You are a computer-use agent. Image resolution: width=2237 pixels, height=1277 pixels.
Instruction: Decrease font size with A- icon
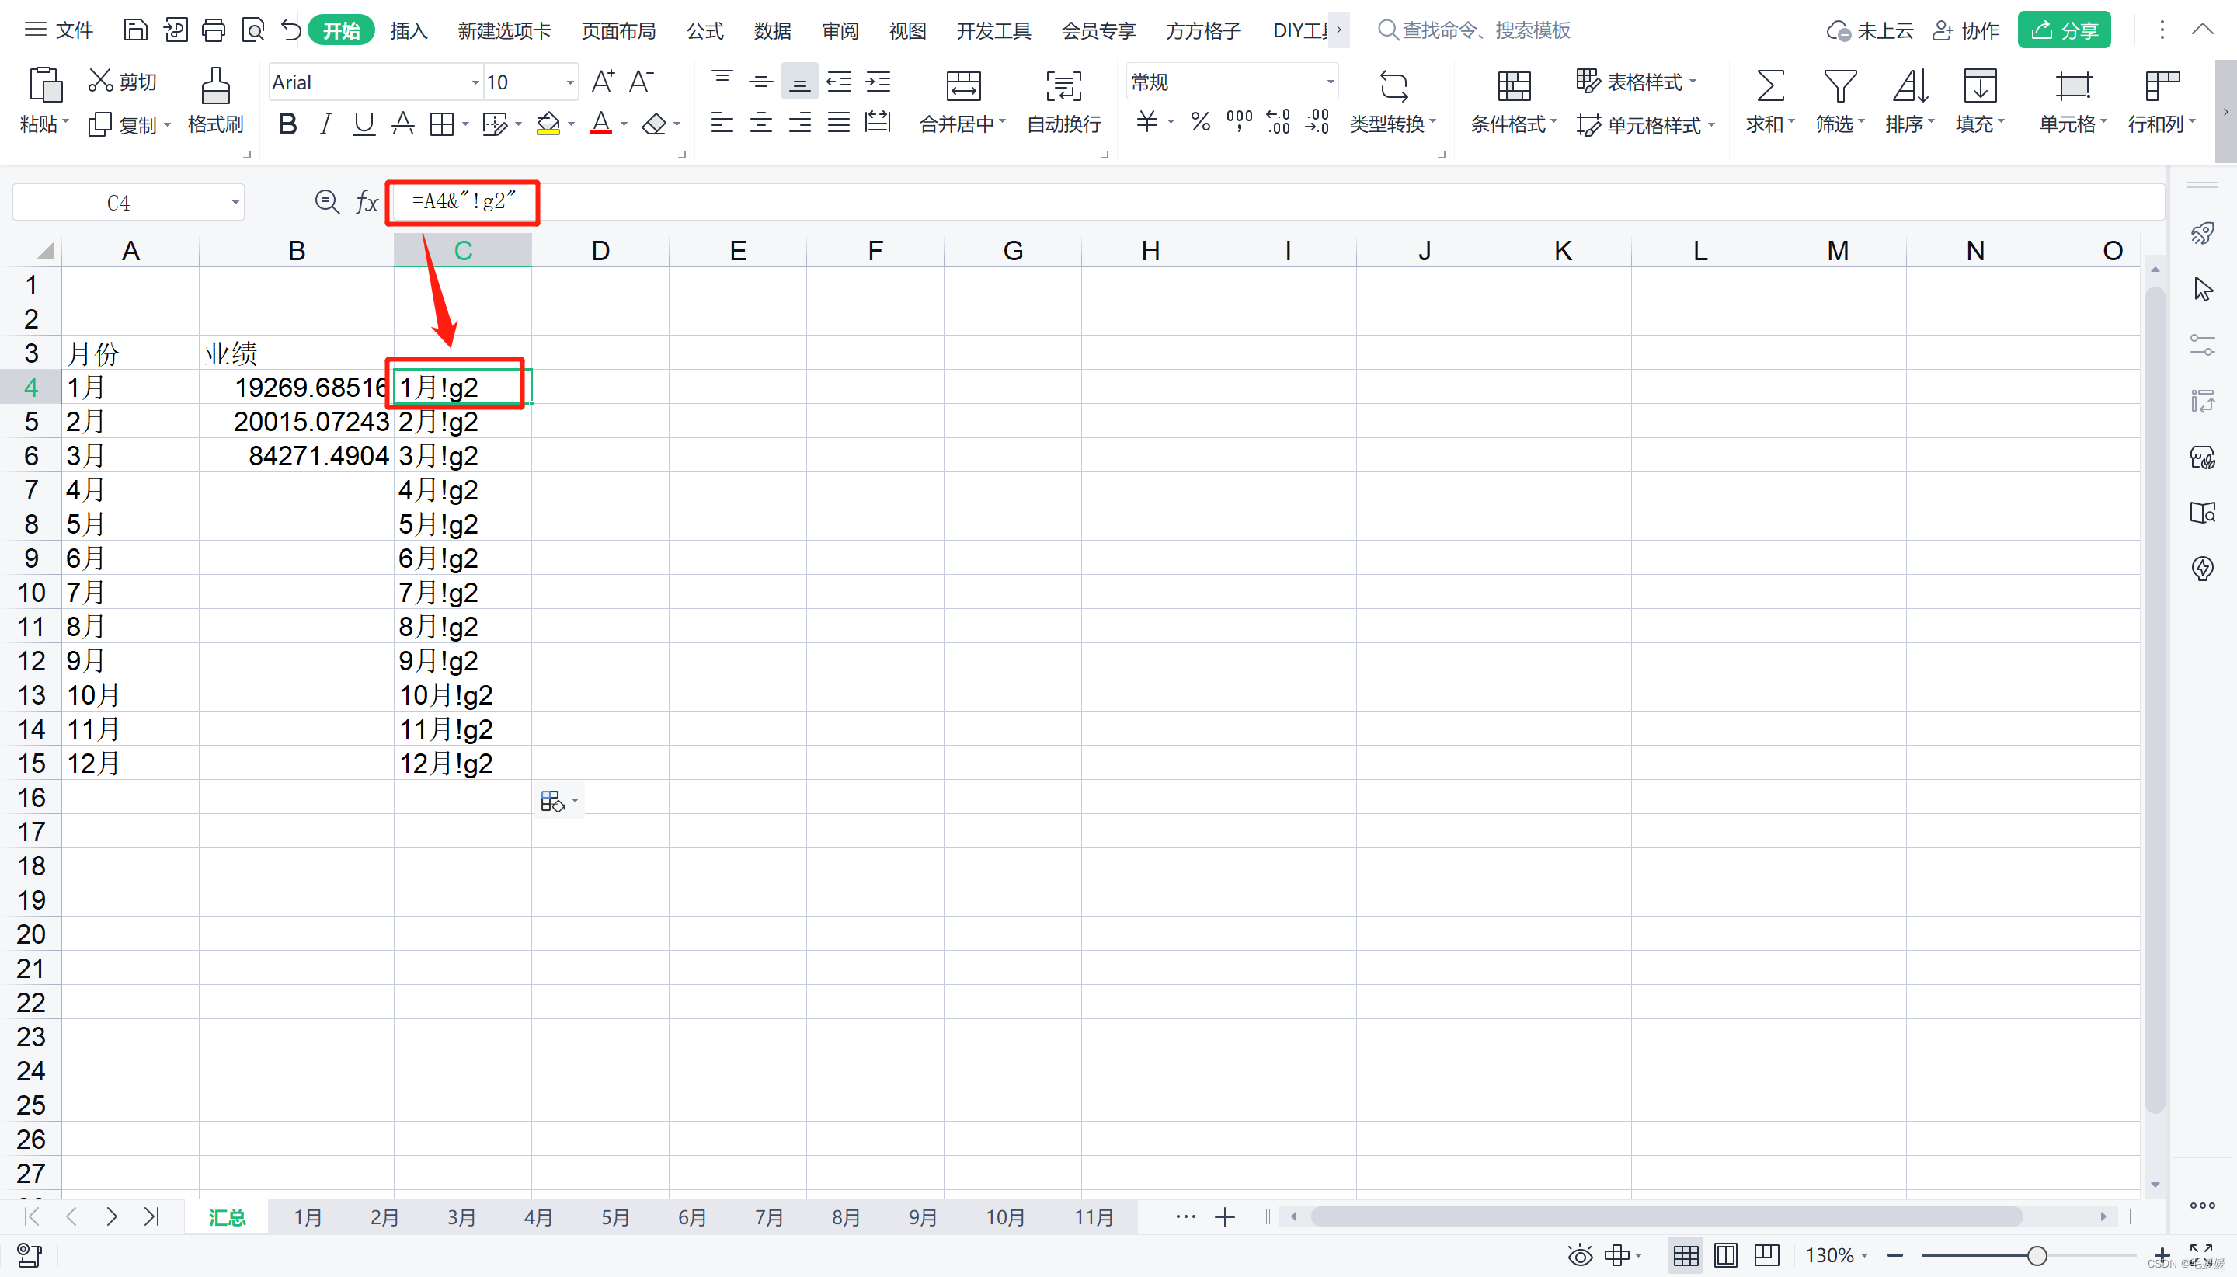pos(642,82)
